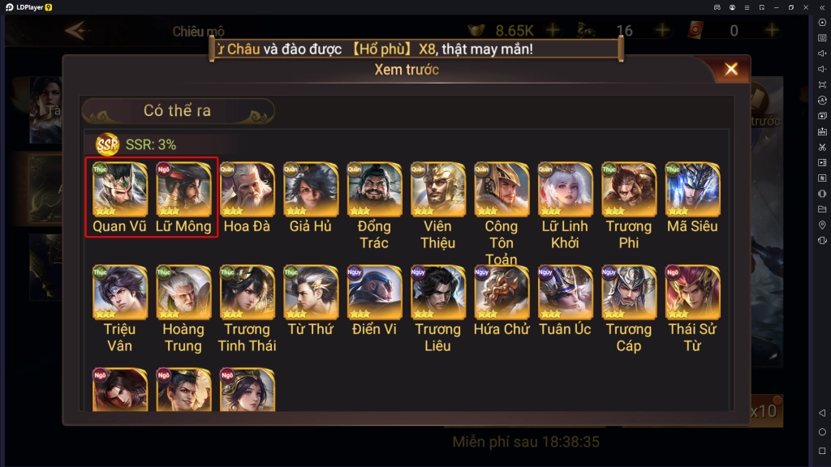831x467 pixels.
Task: Close the Xem trước preview popup
Action: point(731,70)
